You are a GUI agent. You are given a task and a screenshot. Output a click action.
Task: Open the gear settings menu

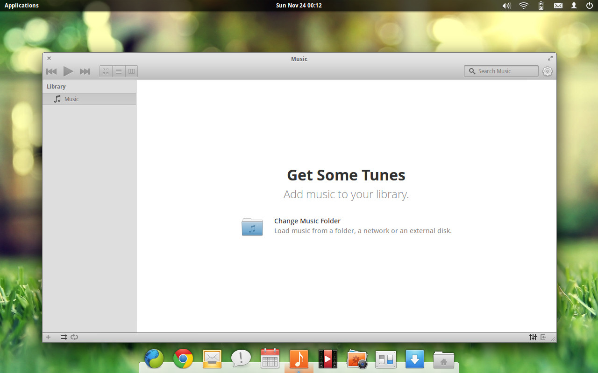(548, 71)
